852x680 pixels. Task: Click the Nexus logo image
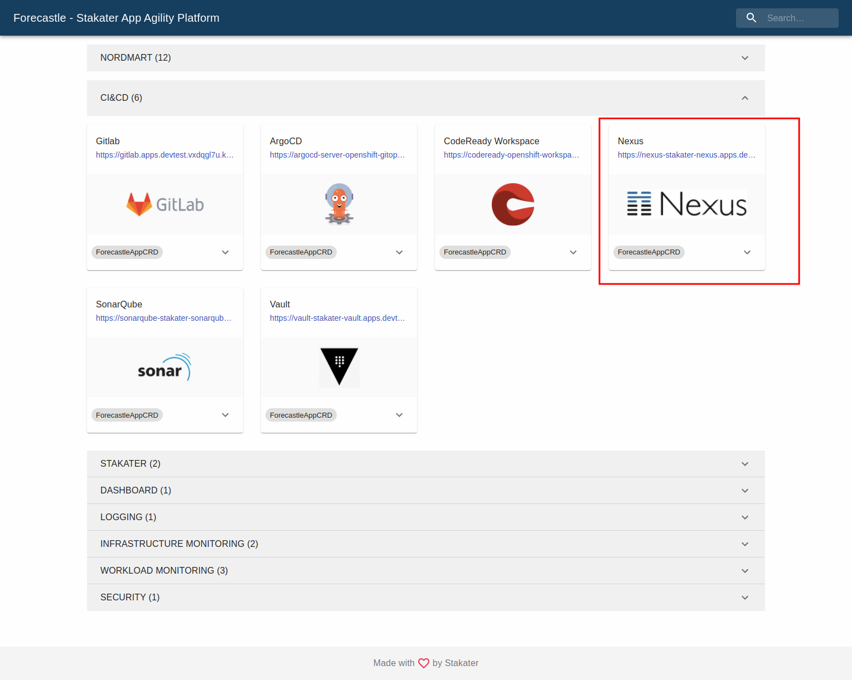tap(686, 204)
